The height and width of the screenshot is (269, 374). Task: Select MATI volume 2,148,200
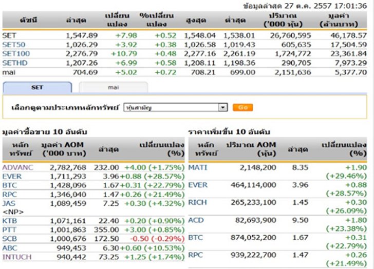[x=258, y=167]
